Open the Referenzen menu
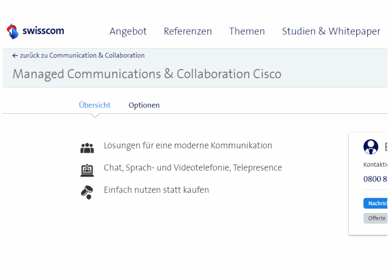 tap(188, 31)
